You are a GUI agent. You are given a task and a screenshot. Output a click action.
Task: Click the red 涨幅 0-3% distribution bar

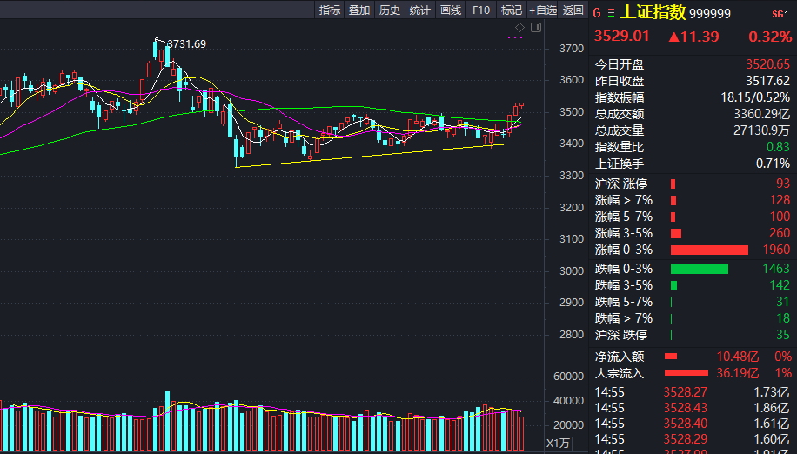pyautogui.click(x=709, y=250)
